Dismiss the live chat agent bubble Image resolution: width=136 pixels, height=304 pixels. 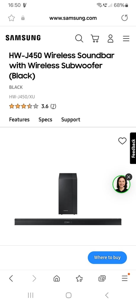pos(129,177)
